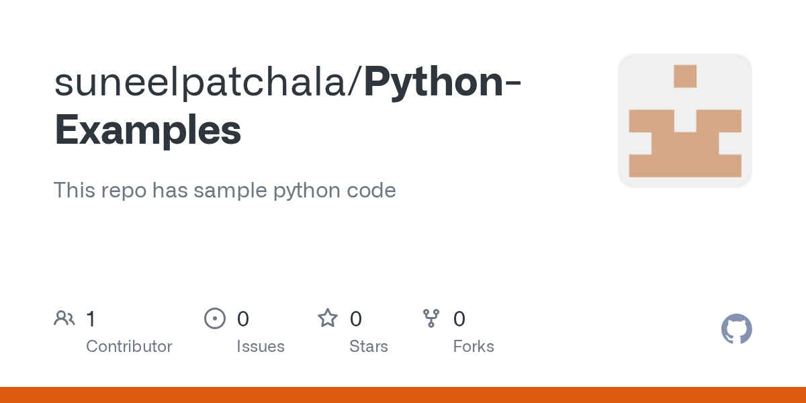This screenshot has height=403, width=806.
Task: Open the suneelpatchala identicon avatar
Action: (684, 121)
